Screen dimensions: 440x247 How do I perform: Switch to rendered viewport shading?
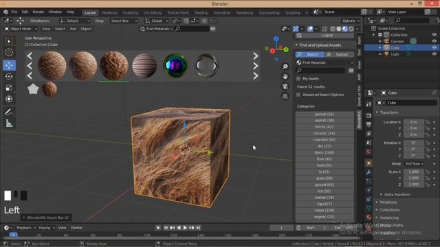click(351, 29)
